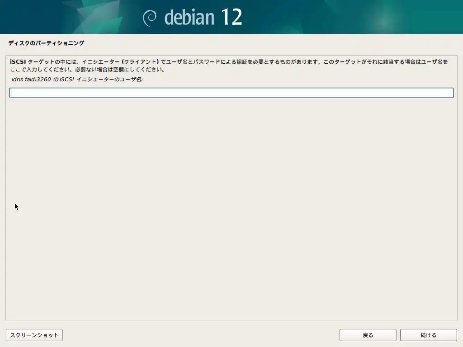Screen dimensions: 463x347
Task: Click the スクリーンショット button
Action: [34, 335]
